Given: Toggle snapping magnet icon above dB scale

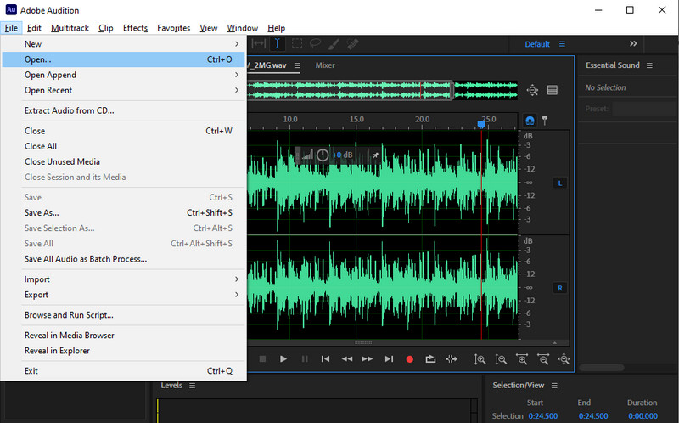Looking at the screenshot, I should pyautogui.click(x=530, y=120).
